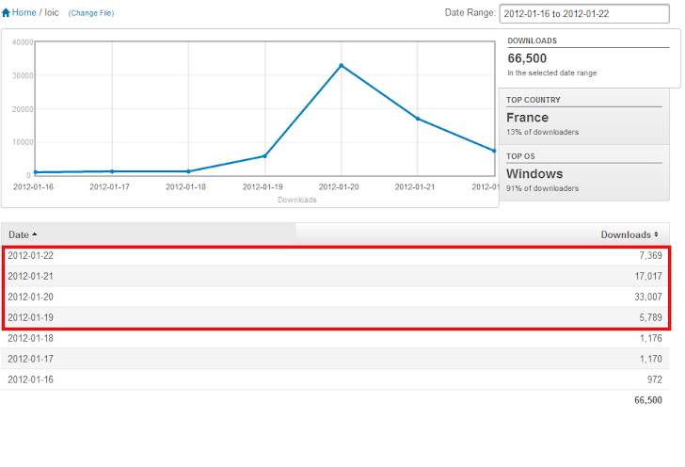Click the 2012-01-16 row with 972 downloads
The width and height of the screenshot is (685, 467).
336,378
